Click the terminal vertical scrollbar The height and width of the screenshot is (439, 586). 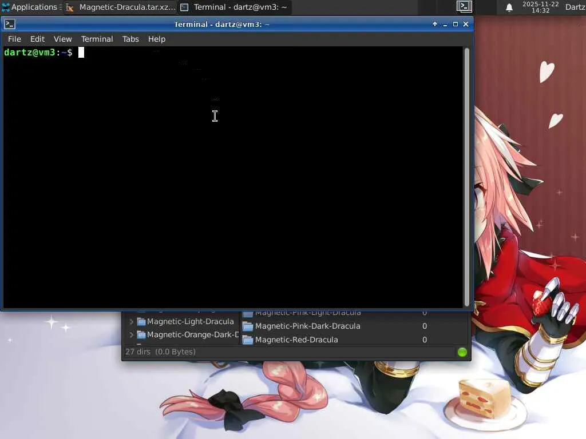pos(466,177)
